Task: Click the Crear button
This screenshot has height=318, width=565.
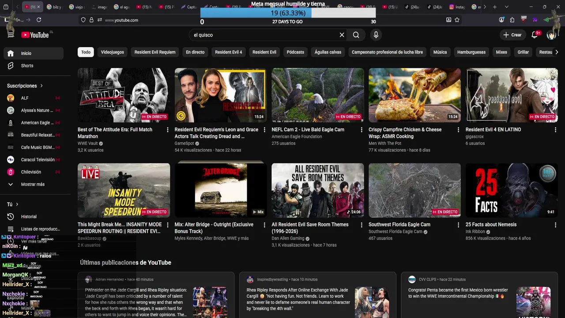Action: pos(512,35)
